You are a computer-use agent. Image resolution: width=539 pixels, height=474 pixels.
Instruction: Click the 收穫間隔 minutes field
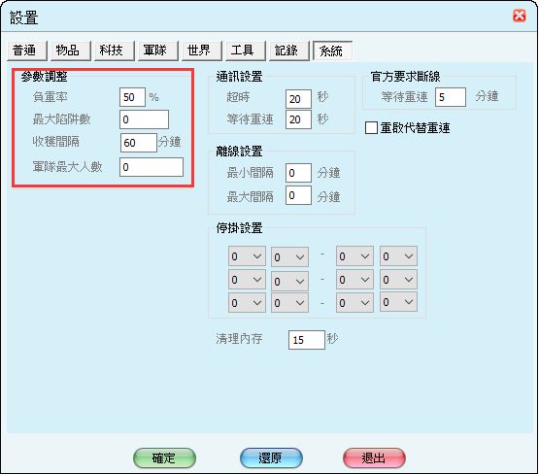point(139,143)
